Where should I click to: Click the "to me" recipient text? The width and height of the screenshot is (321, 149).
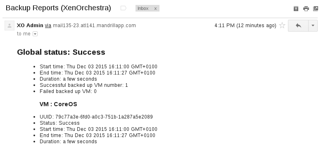[x=24, y=34]
